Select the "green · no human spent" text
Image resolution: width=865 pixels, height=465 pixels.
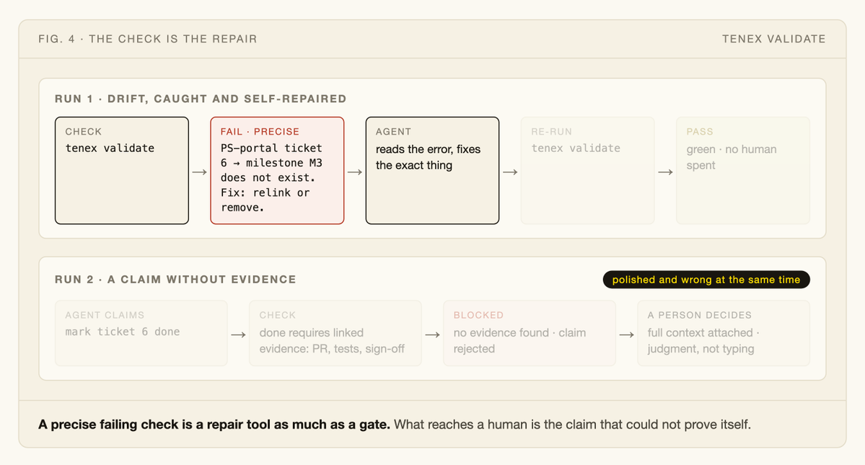pos(732,157)
